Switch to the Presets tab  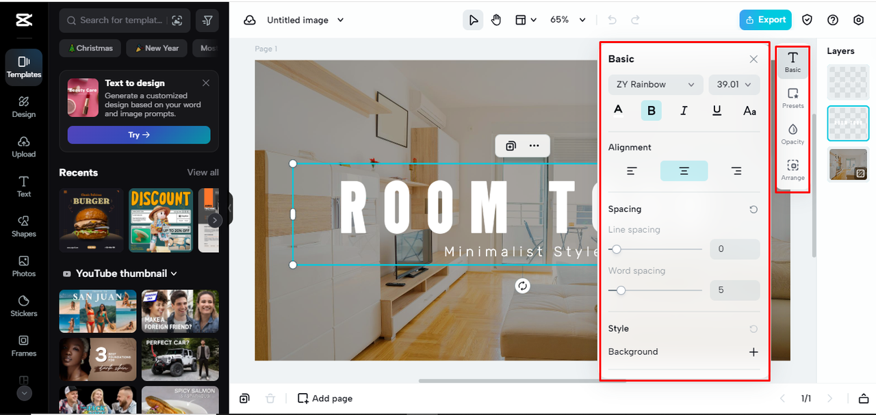click(x=793, y=98)
